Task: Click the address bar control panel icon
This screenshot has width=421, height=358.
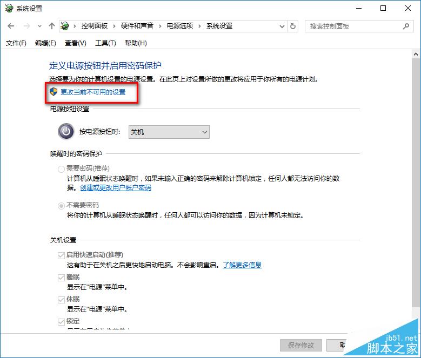Action: click(x=65, y=26)
